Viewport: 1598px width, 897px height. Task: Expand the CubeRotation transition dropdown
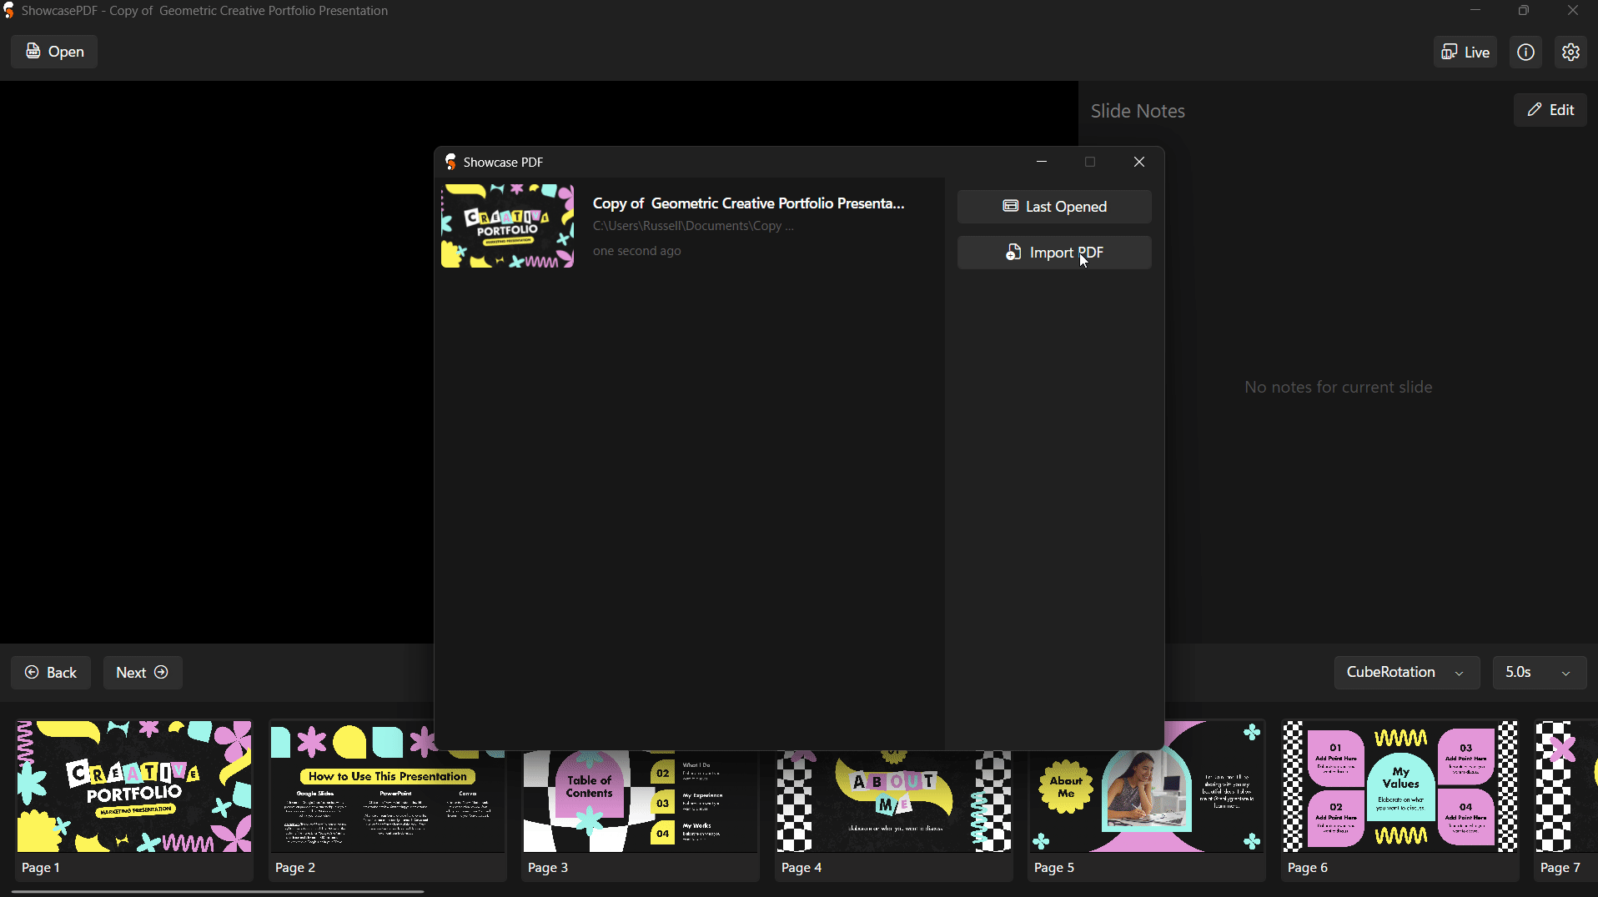[x=1406, y=673]
